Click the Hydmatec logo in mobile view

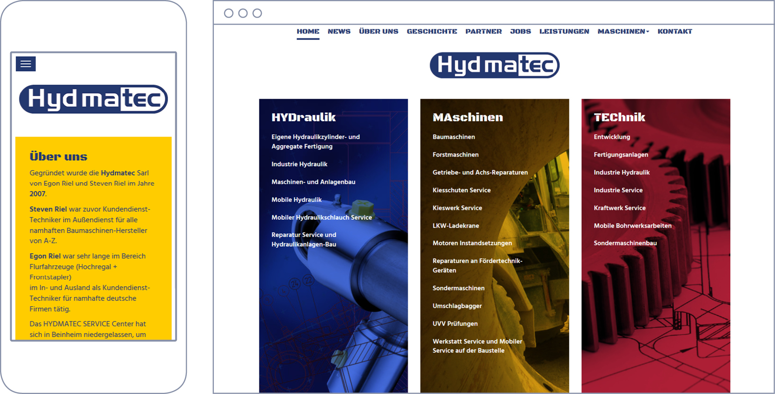click(93, 99)
